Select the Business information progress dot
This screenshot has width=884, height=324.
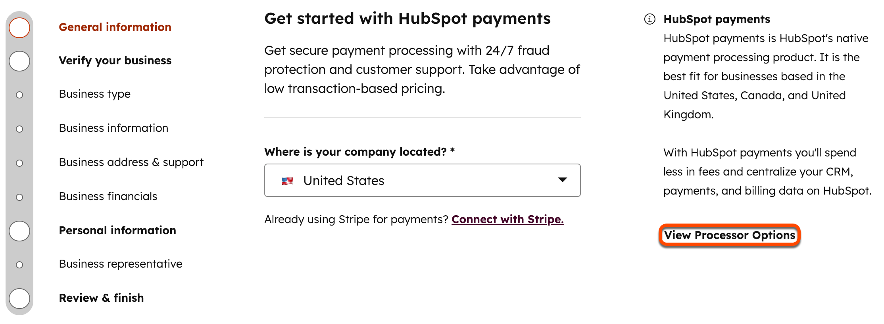(x=19, y=129)
